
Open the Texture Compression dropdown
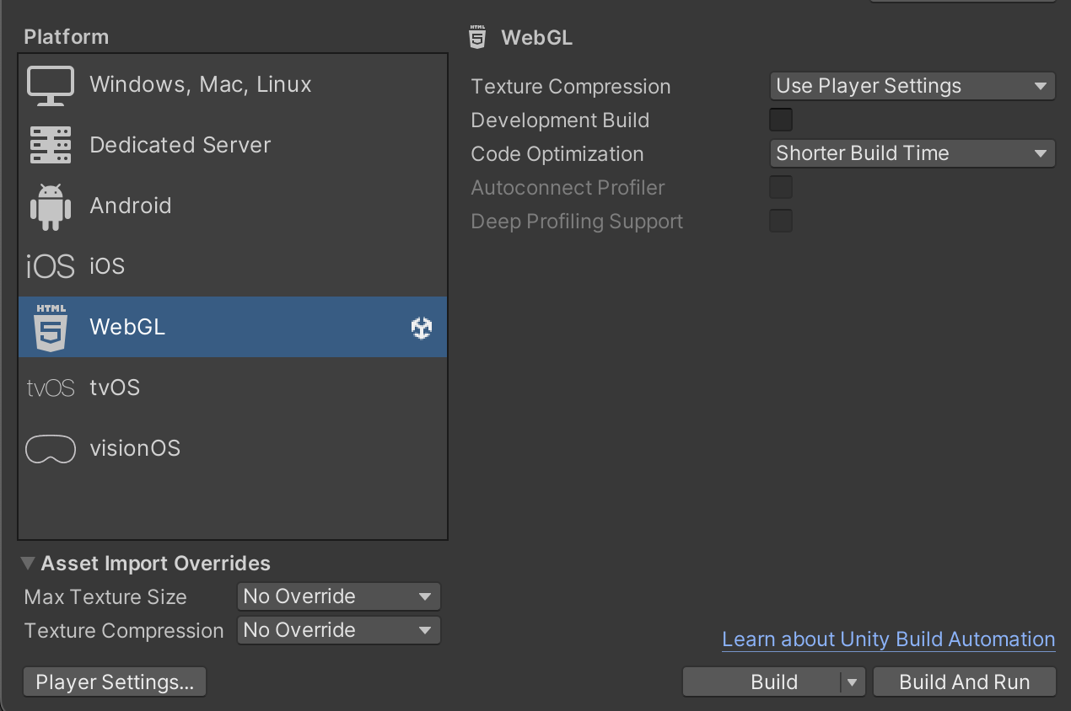(912, 85)
